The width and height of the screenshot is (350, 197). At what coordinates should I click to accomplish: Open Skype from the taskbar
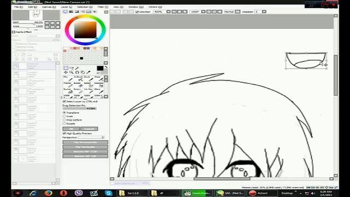(109, 193)
